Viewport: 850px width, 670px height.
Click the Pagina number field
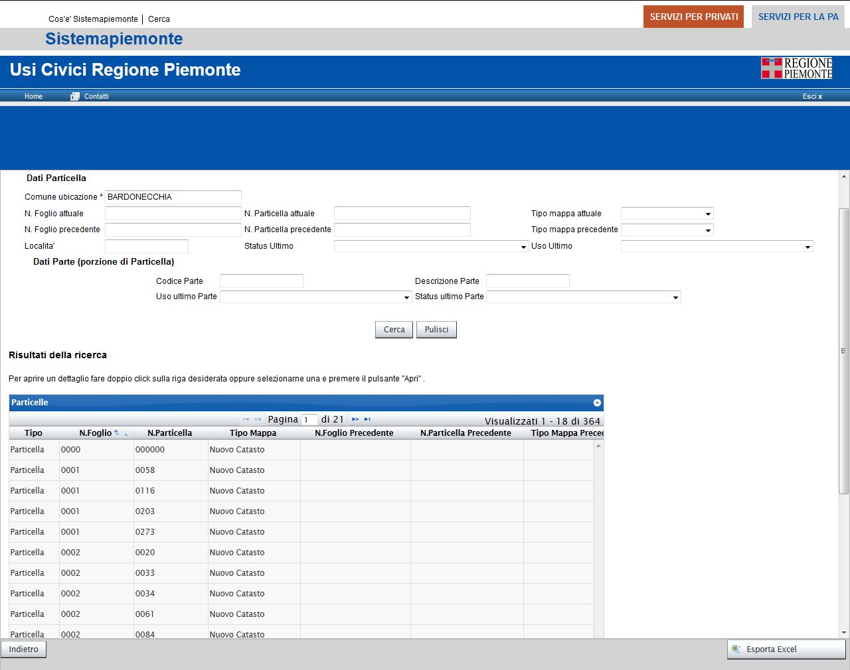point(309,419)
